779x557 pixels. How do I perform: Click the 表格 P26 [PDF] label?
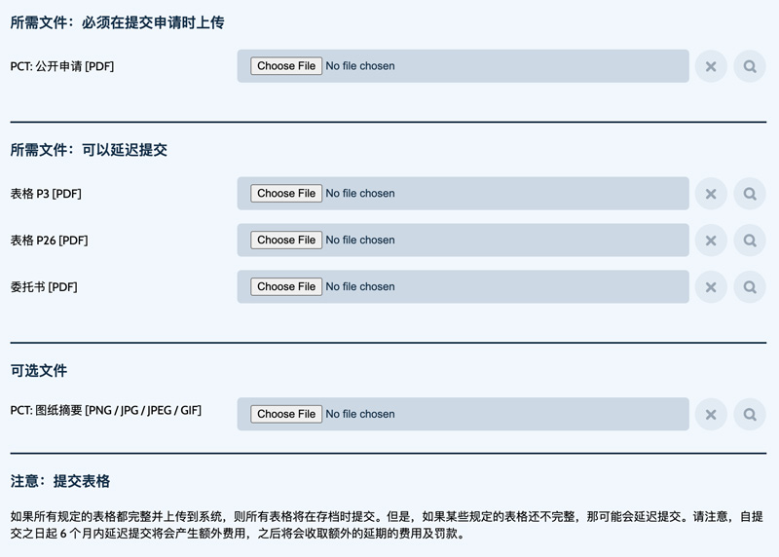point(50,240)
